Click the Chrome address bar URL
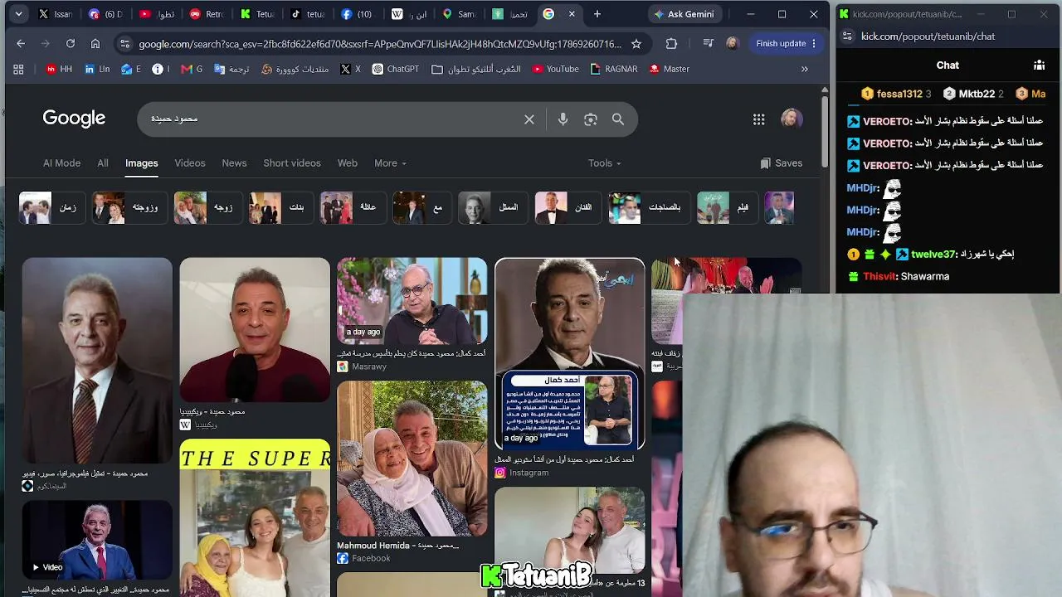Screen dimensions: 1062x597 click(x=379, y=44)
